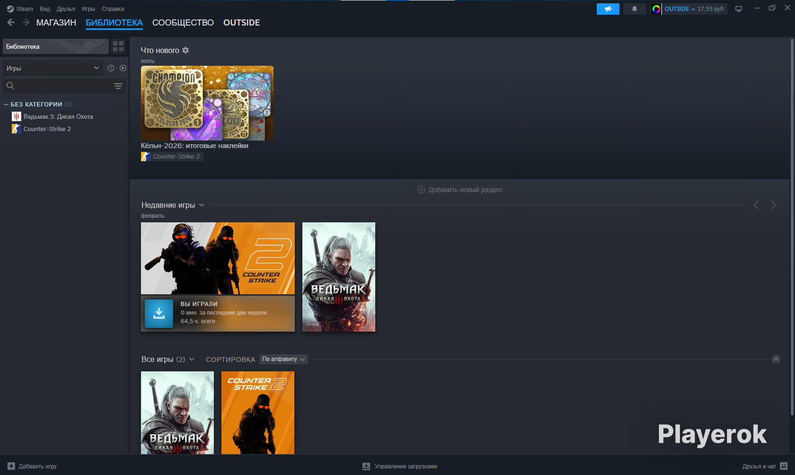The image size is (795, 475).
Task: Click the blue announcements megaphone button
Action: tap(608, 9)
